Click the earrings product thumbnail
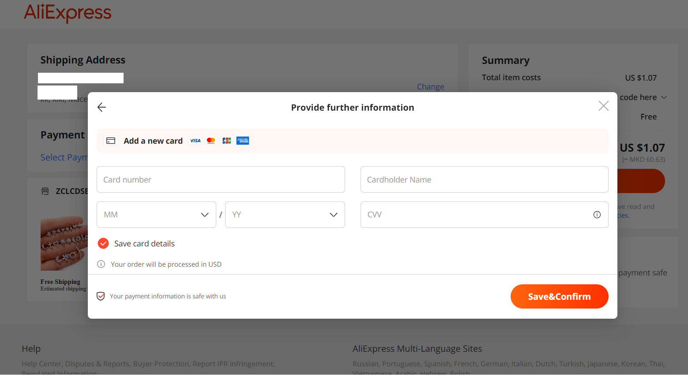The height and width of the screenshot is (376, 688). [x=64, y=243]
